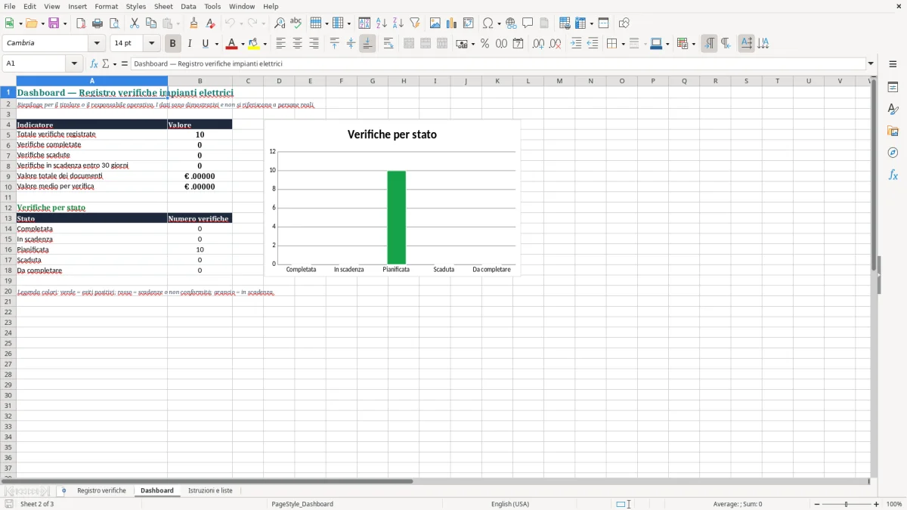Toggle Bold formatting button
The image size is (907, 510).
(172, 44)
